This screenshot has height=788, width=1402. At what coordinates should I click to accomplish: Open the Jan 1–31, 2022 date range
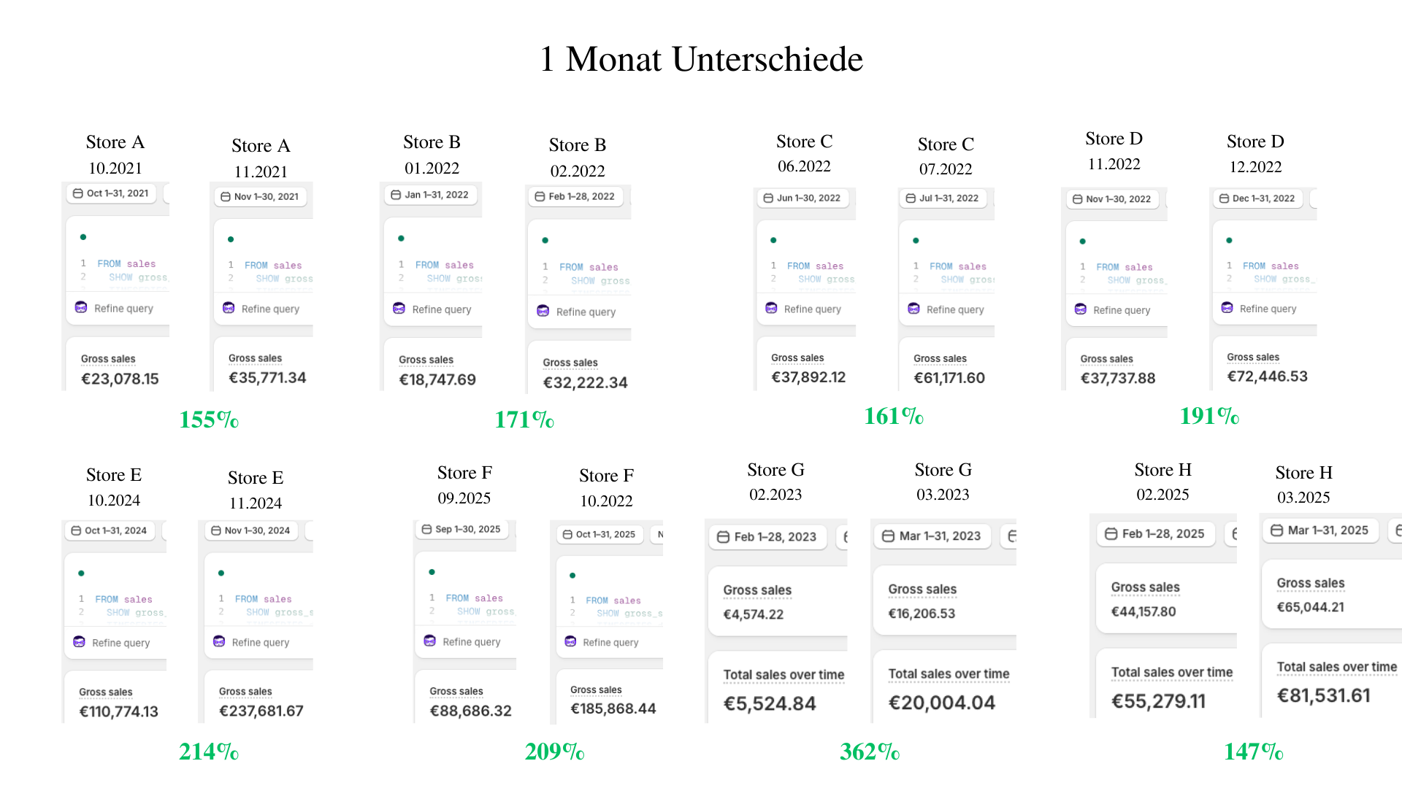tap(430, 195)
